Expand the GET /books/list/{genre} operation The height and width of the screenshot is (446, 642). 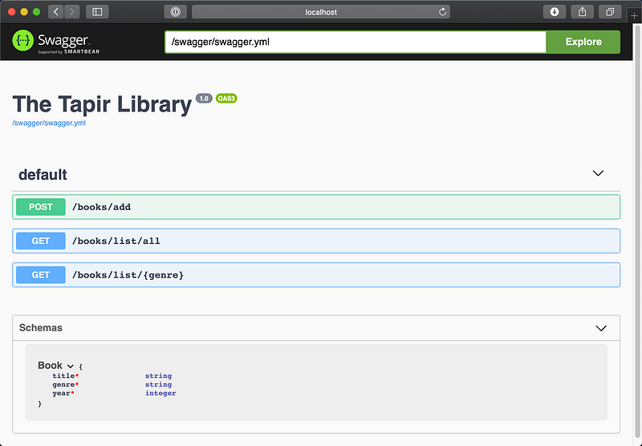316,275
